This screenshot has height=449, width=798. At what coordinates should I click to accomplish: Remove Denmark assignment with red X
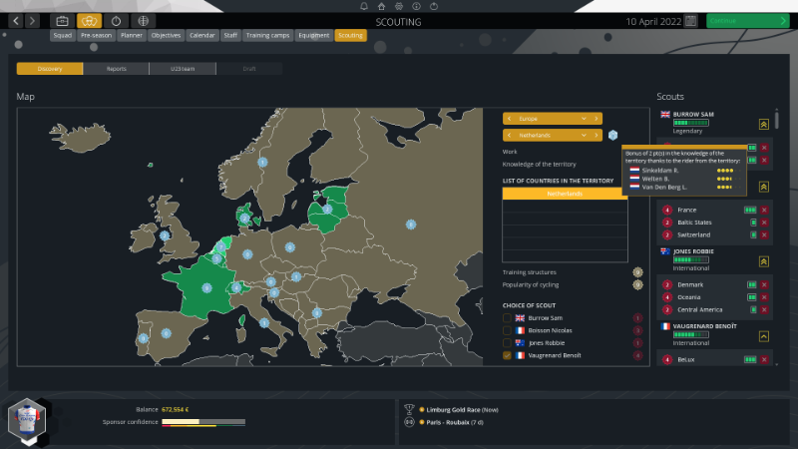764,284
